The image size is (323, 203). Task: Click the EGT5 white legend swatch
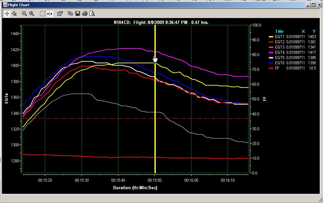pos(271,58)
